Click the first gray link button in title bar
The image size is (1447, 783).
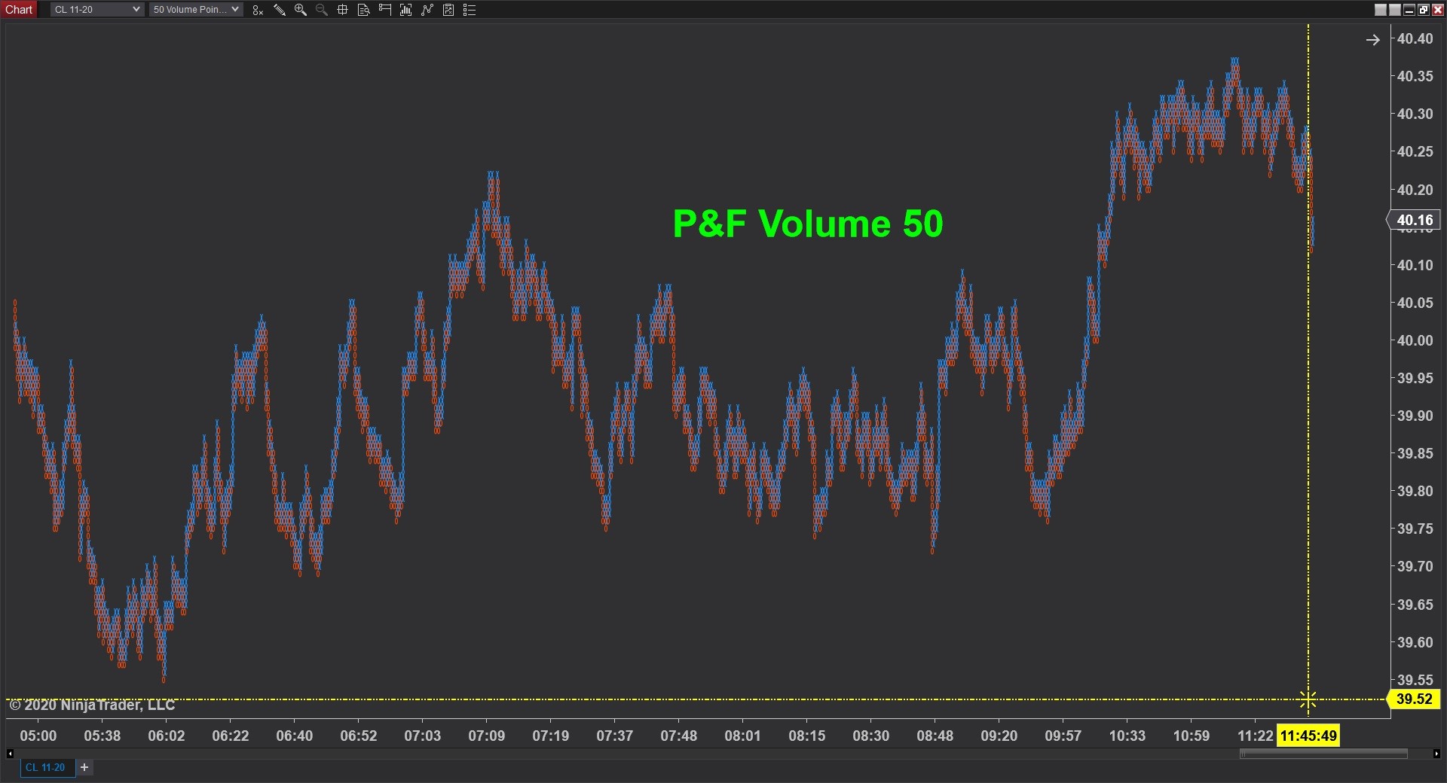point(1381,10)
